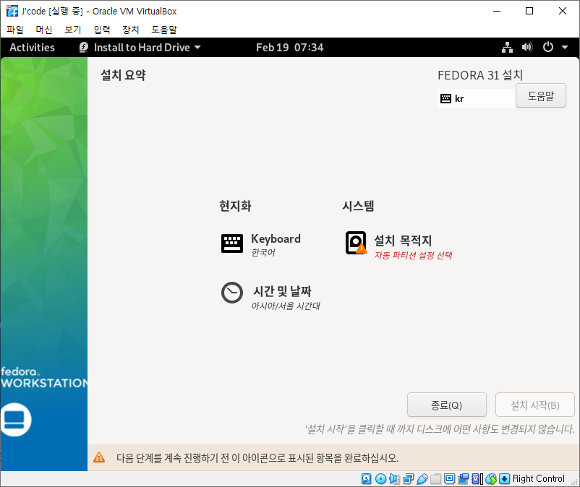Open the 파일 menu

pyautogui.click(x=15, y=30)
